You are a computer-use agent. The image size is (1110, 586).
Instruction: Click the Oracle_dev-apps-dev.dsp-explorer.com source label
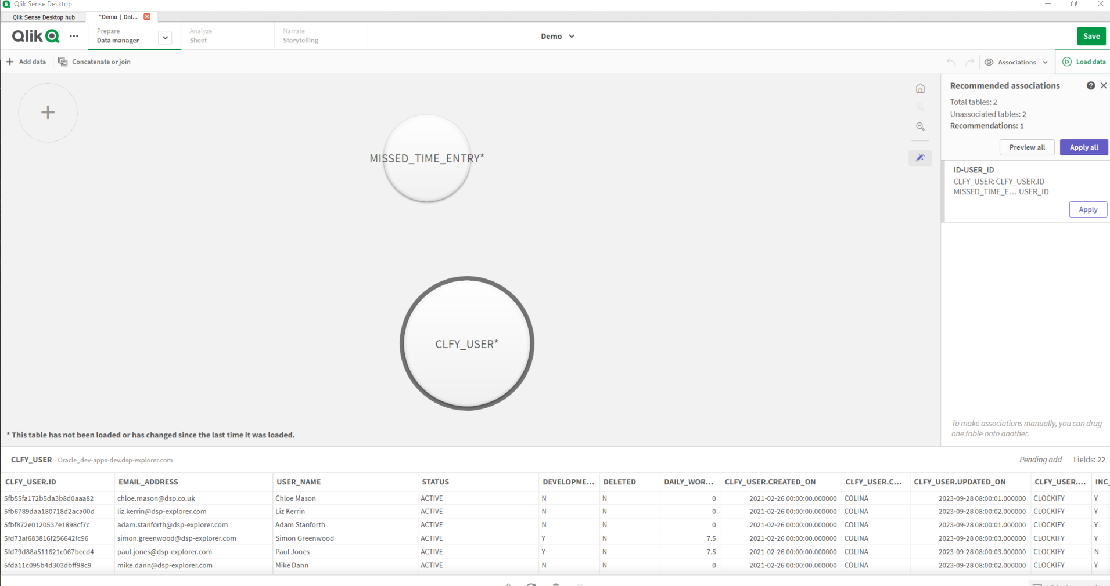click(x=115, y=460)
